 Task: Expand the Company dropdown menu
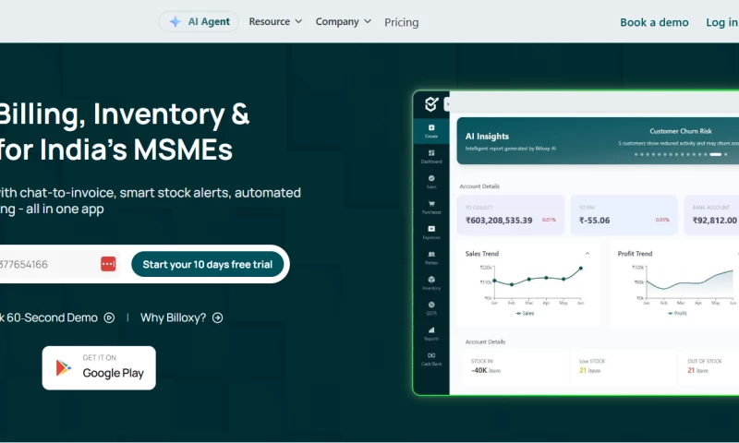point(343,21)
